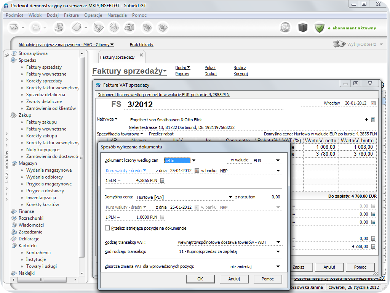This screenshot has height=293, width=390.
Task: Click the z narzutem 0,00 field
Action: [270, 197]
